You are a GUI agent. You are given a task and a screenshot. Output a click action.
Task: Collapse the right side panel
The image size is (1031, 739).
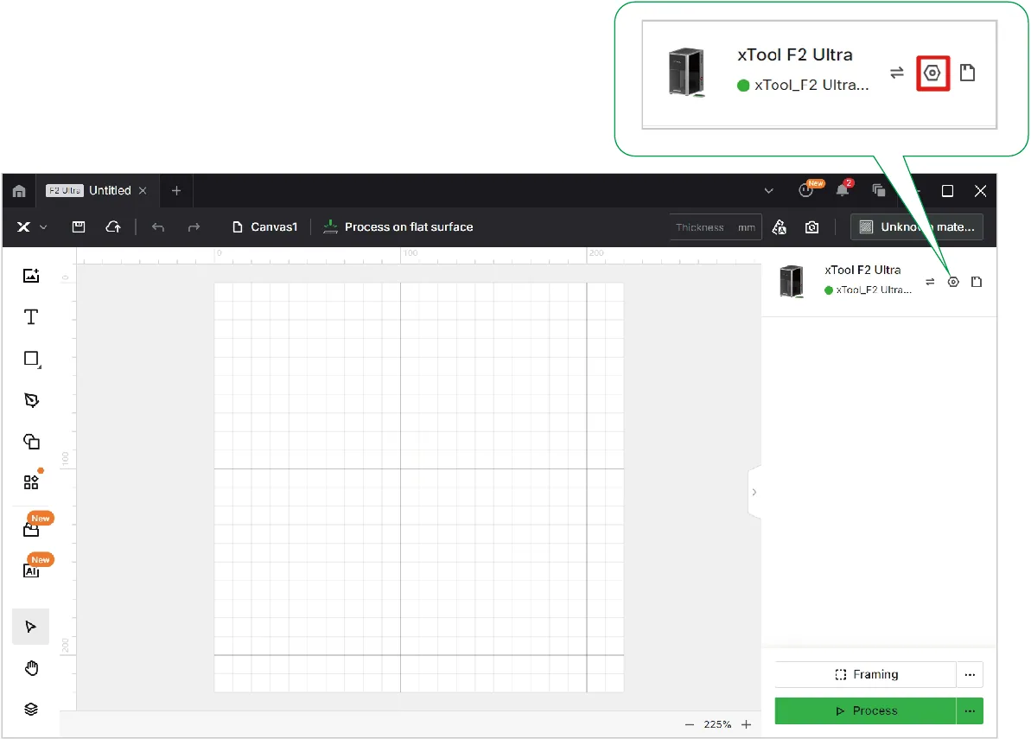754,492
